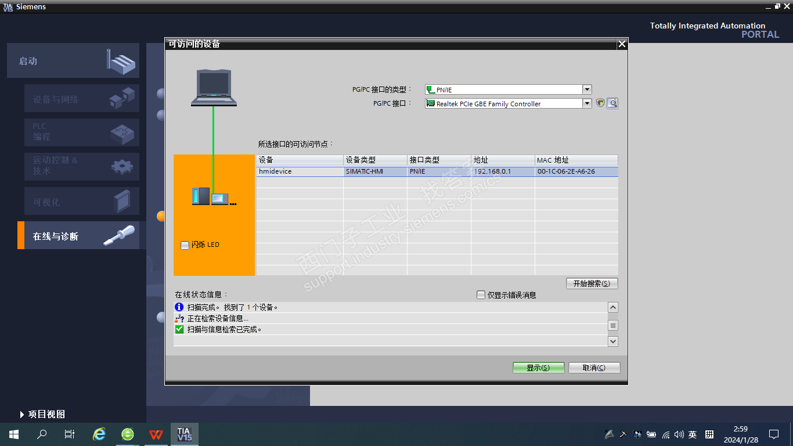Open the volume speaker tray icon
793x446 pixels.
[x=679, y=434]
